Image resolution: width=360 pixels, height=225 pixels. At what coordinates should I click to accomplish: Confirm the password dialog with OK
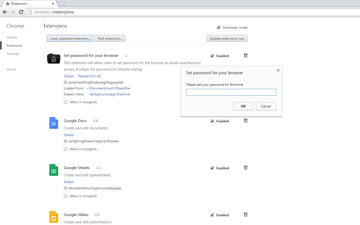[x=243, y=106]
